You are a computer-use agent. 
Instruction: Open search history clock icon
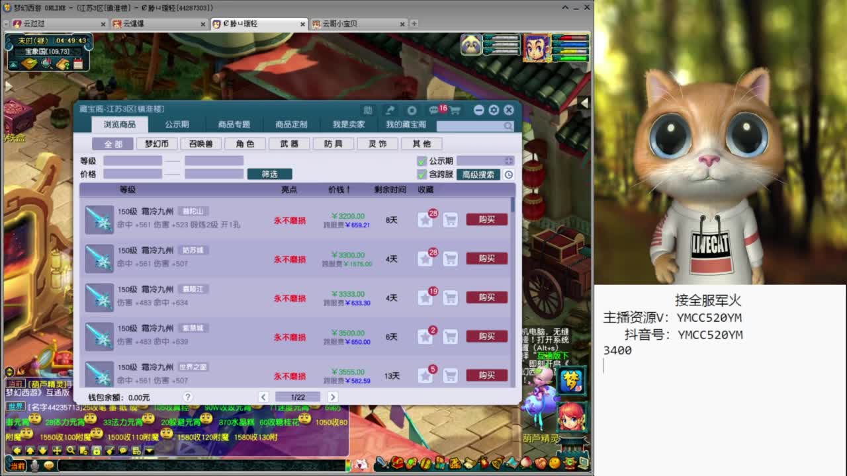pyautogui.click(x=508, y=175)
